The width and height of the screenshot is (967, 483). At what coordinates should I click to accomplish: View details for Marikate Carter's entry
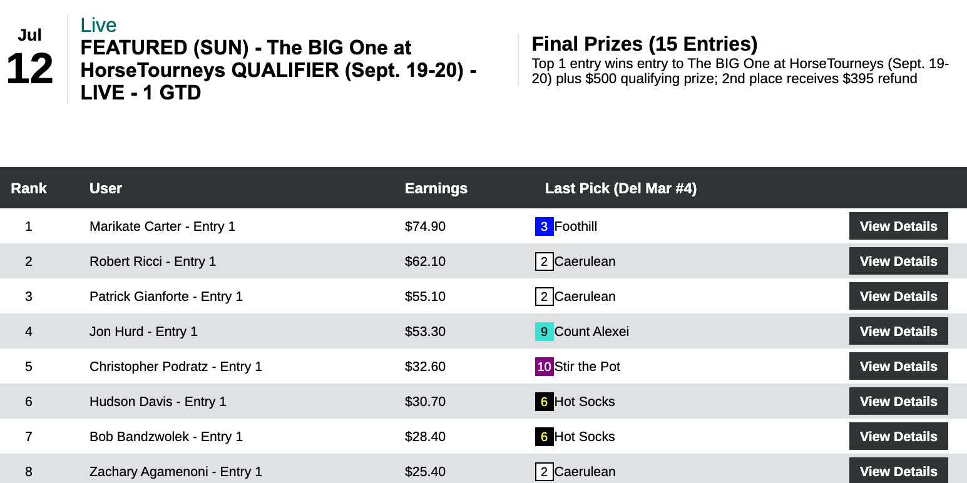[898, 226]
